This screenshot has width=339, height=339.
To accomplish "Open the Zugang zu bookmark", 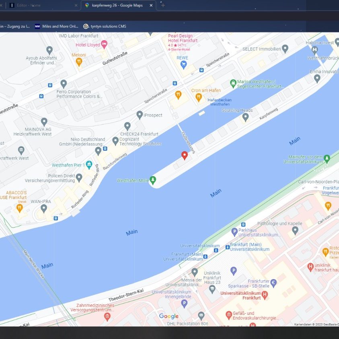I will pos(15,27).
